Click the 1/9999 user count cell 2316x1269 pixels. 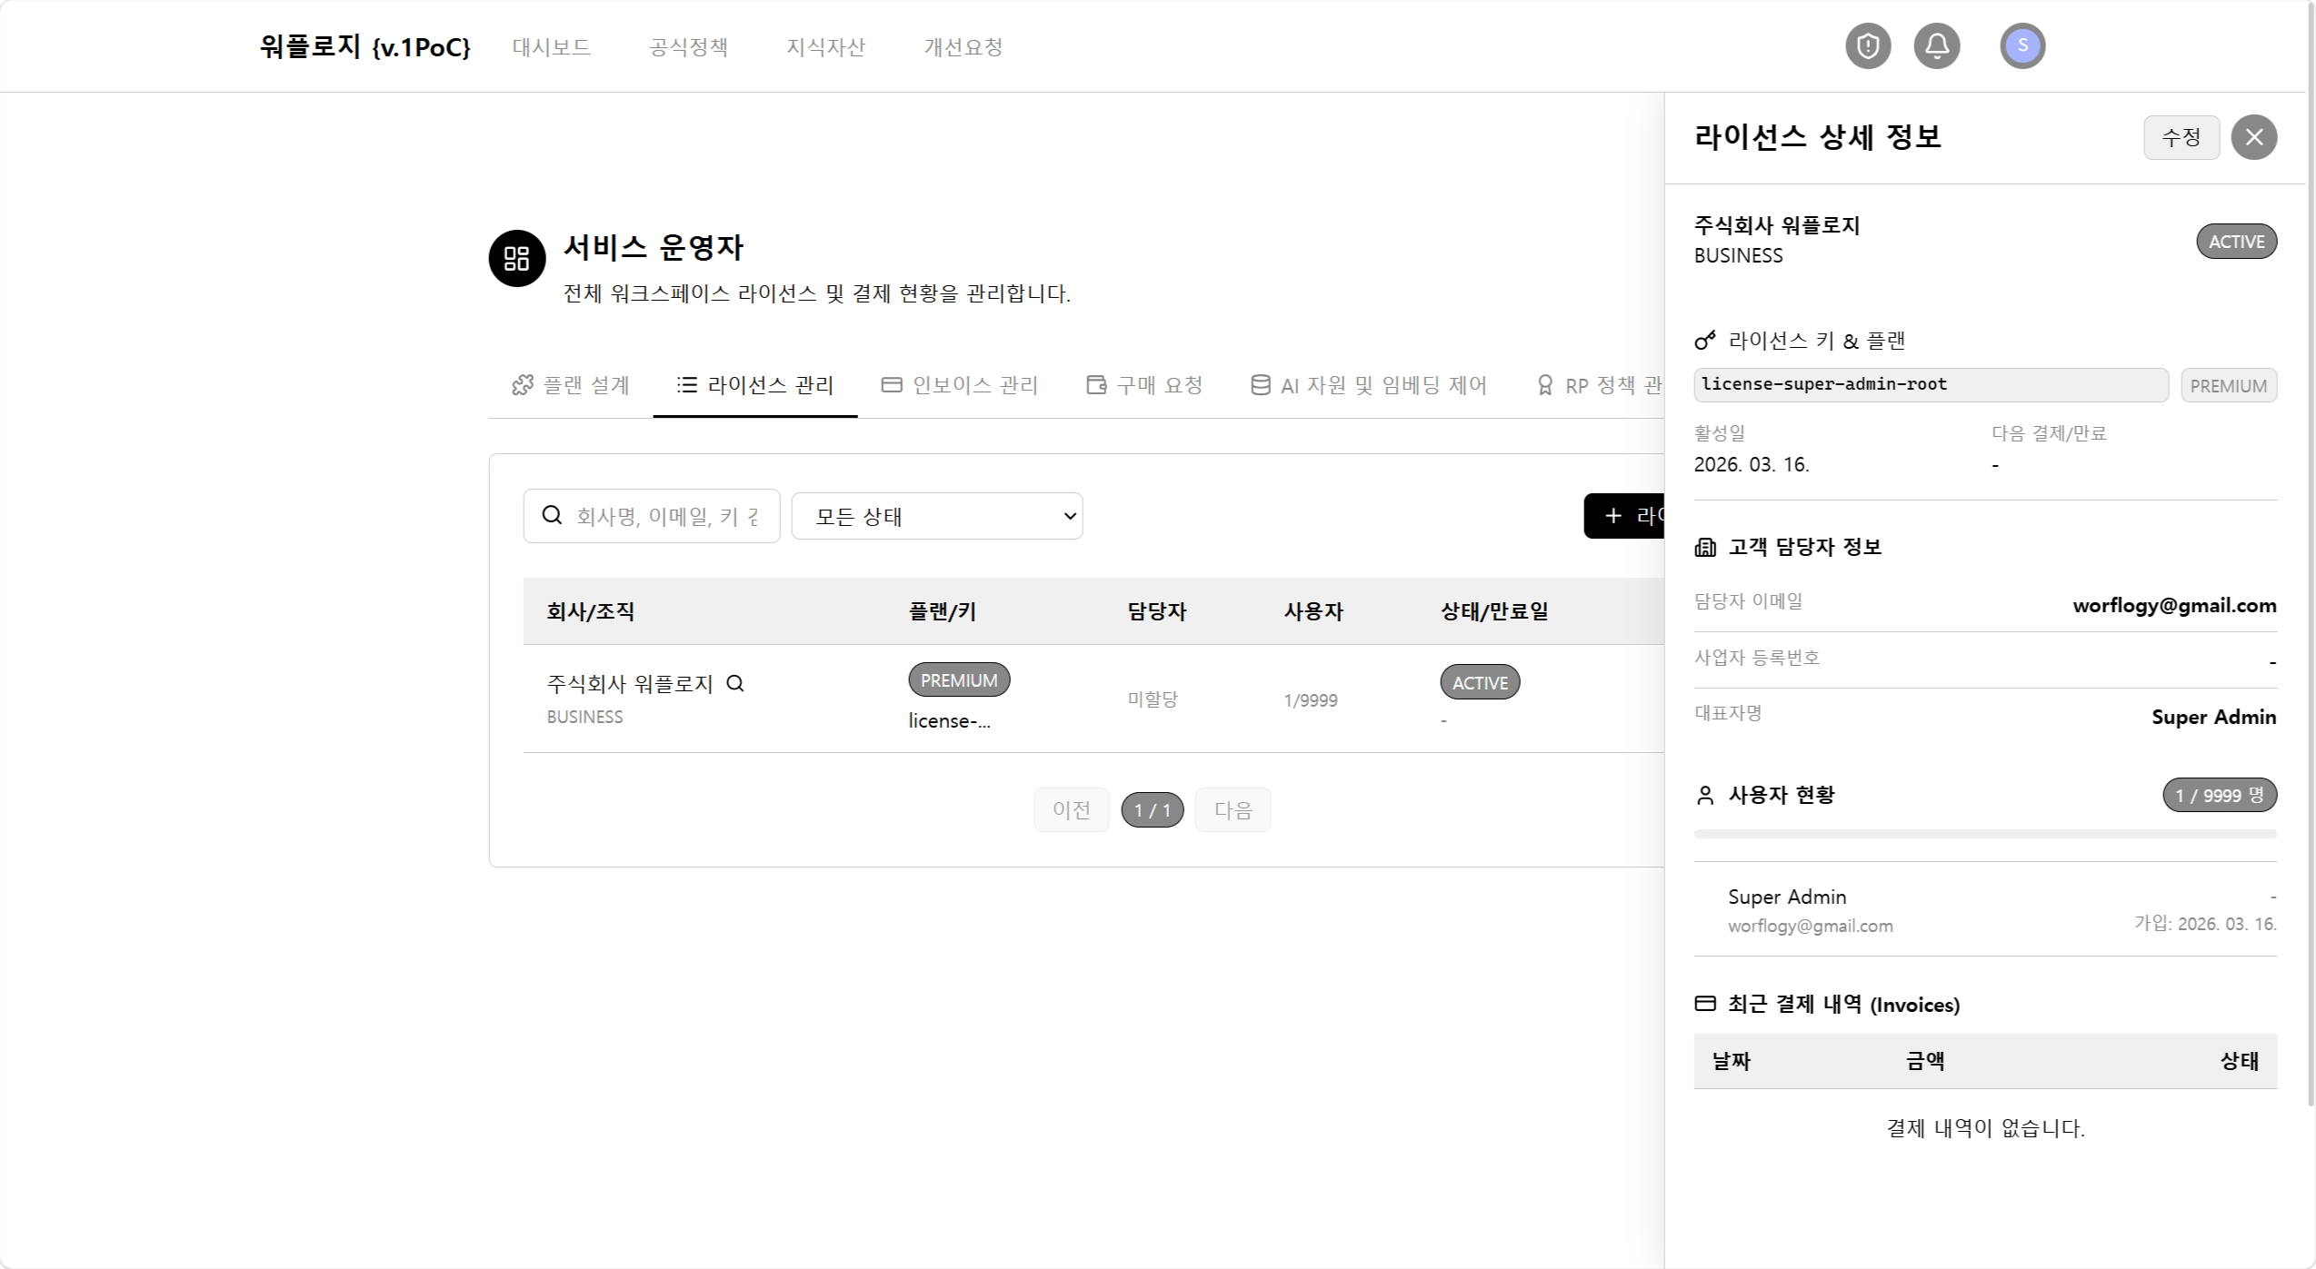1311,700
